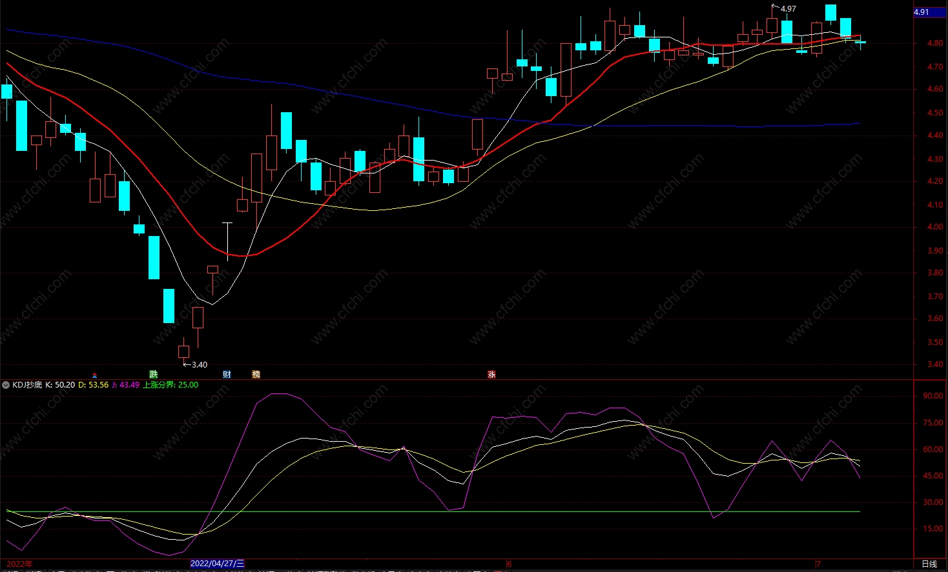Click the K: 50.20 indicator value
This screenshot has width=948, height=572.
point(60,385)
